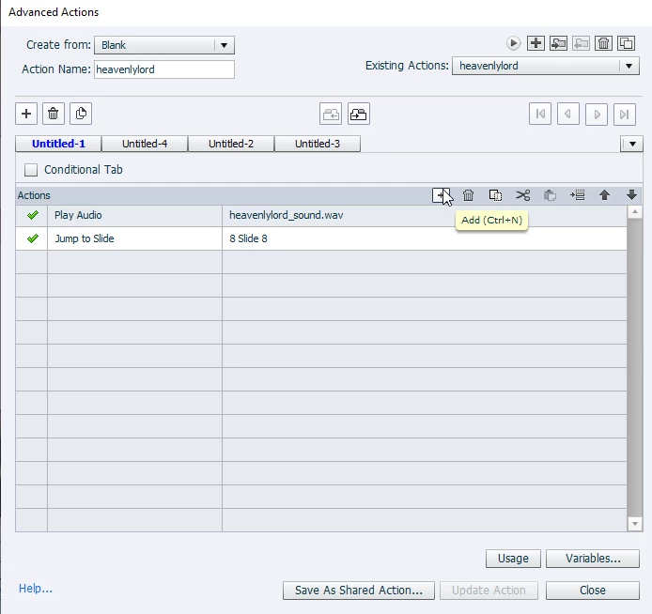652x614 pixels.
Task: Click the Import shared action icon
Action: pyautogui.click(x=558, y=43)
